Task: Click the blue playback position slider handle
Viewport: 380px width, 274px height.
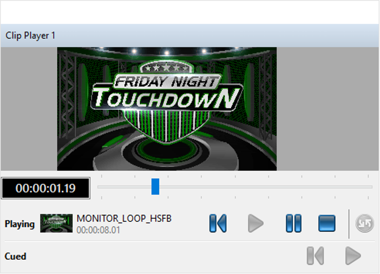Action: pos(155,186)
